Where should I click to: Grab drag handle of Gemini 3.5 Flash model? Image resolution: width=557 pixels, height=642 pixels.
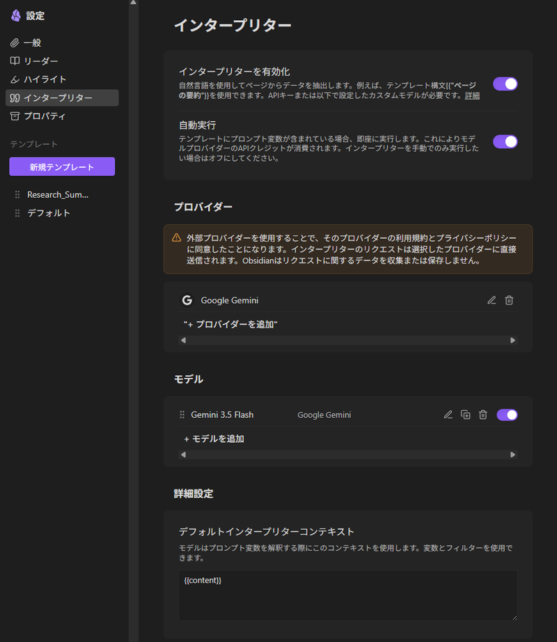click(x=182, y=415)
